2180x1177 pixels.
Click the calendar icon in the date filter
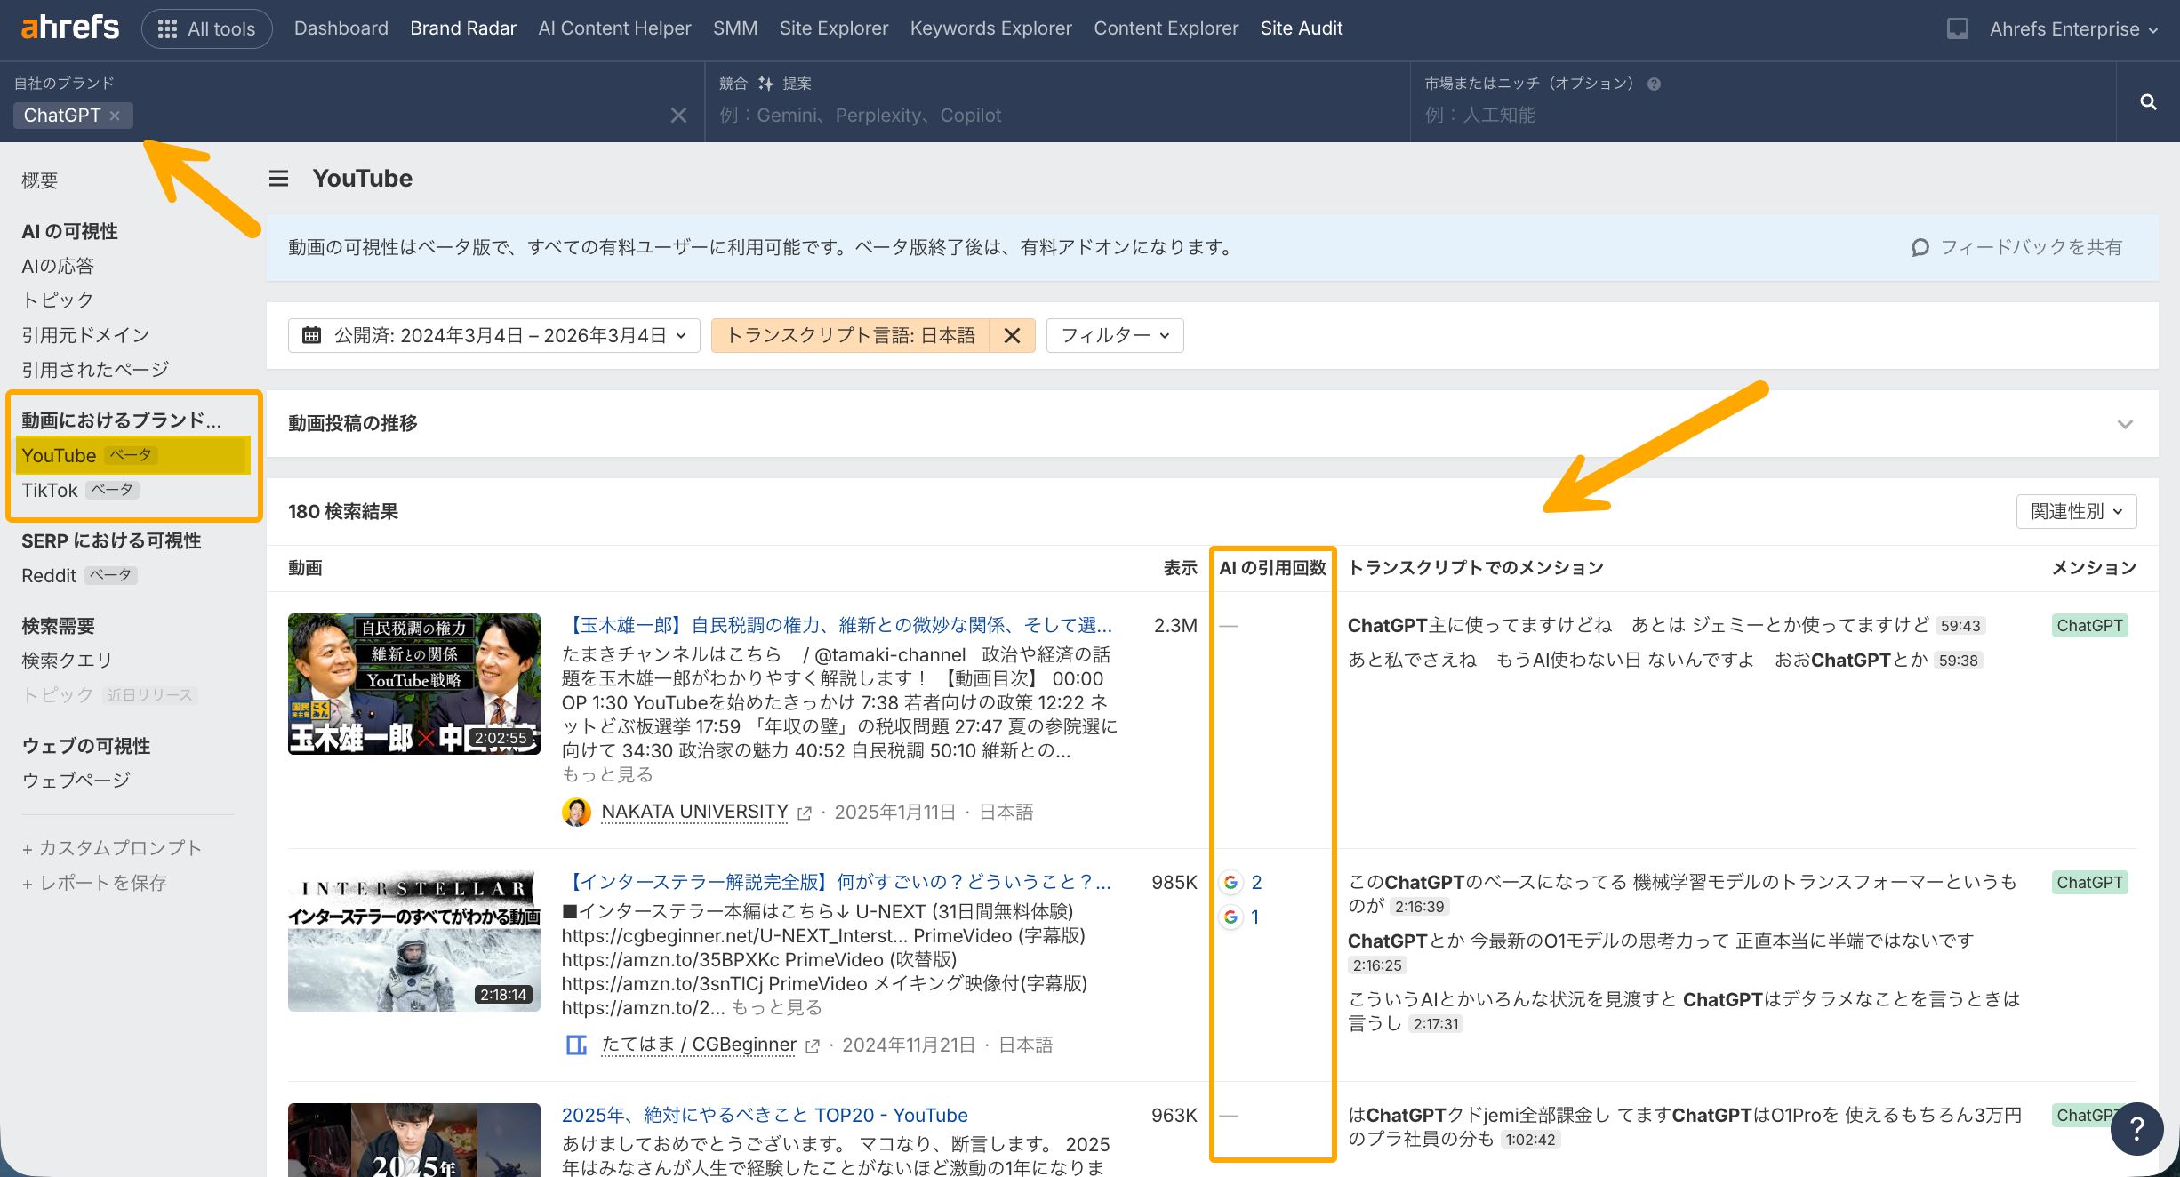(311, 335)
